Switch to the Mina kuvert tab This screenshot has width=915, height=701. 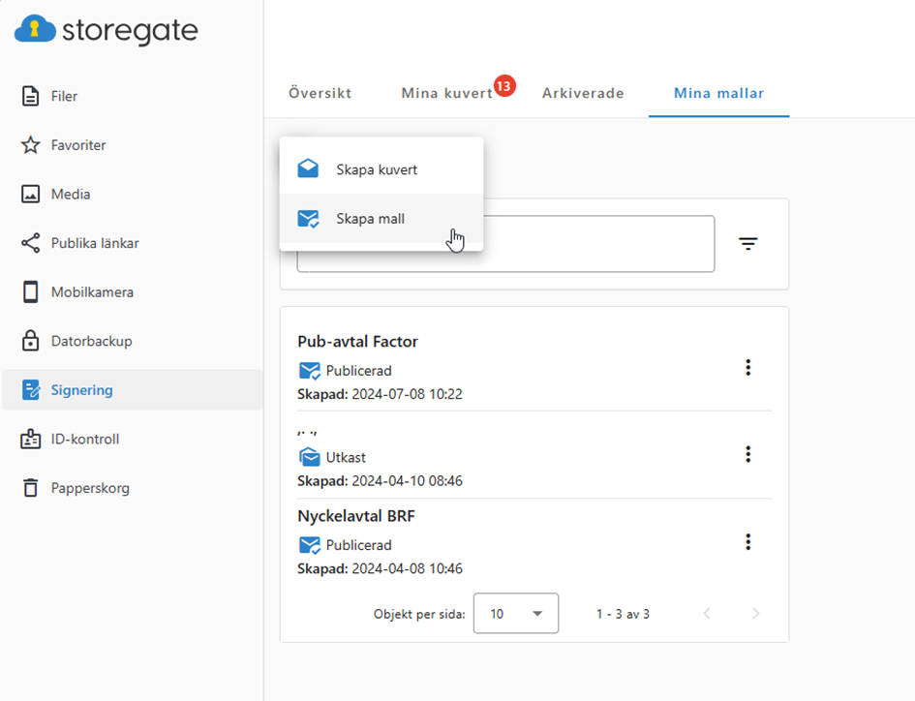[x=446, y=94]
